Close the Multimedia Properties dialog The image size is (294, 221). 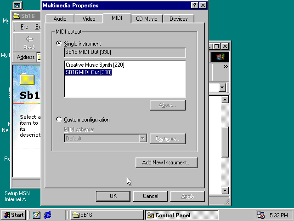point(203,5)
